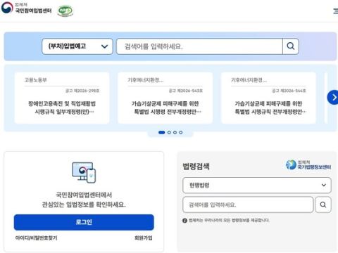Click the main search magnifier button
The height and width of the screenshot is (253, 338).
(x=291, y=46)
